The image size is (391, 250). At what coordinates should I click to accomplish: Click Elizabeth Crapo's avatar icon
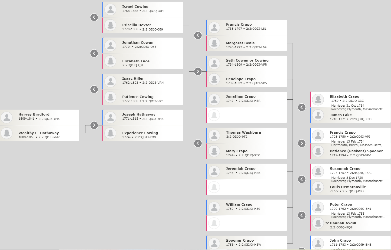pyautogui.click(x=318, y=99)
